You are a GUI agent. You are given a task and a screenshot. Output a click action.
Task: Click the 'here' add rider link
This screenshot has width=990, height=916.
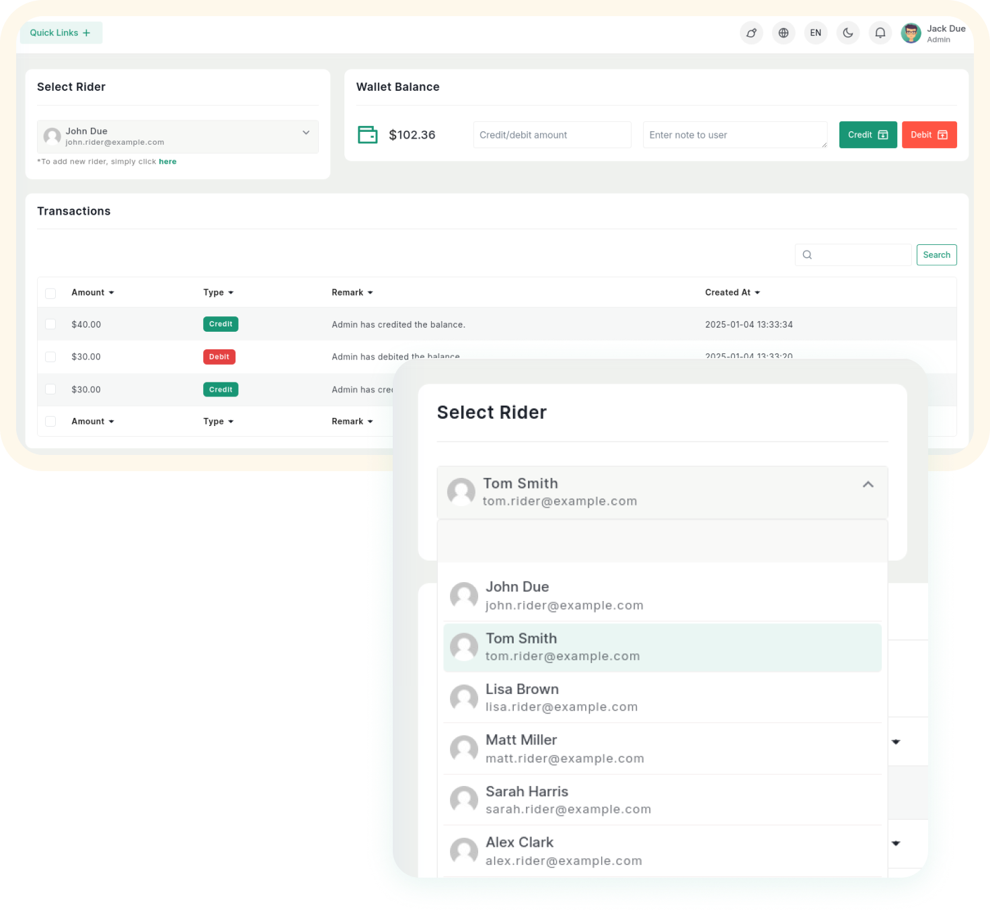point(167,162)
